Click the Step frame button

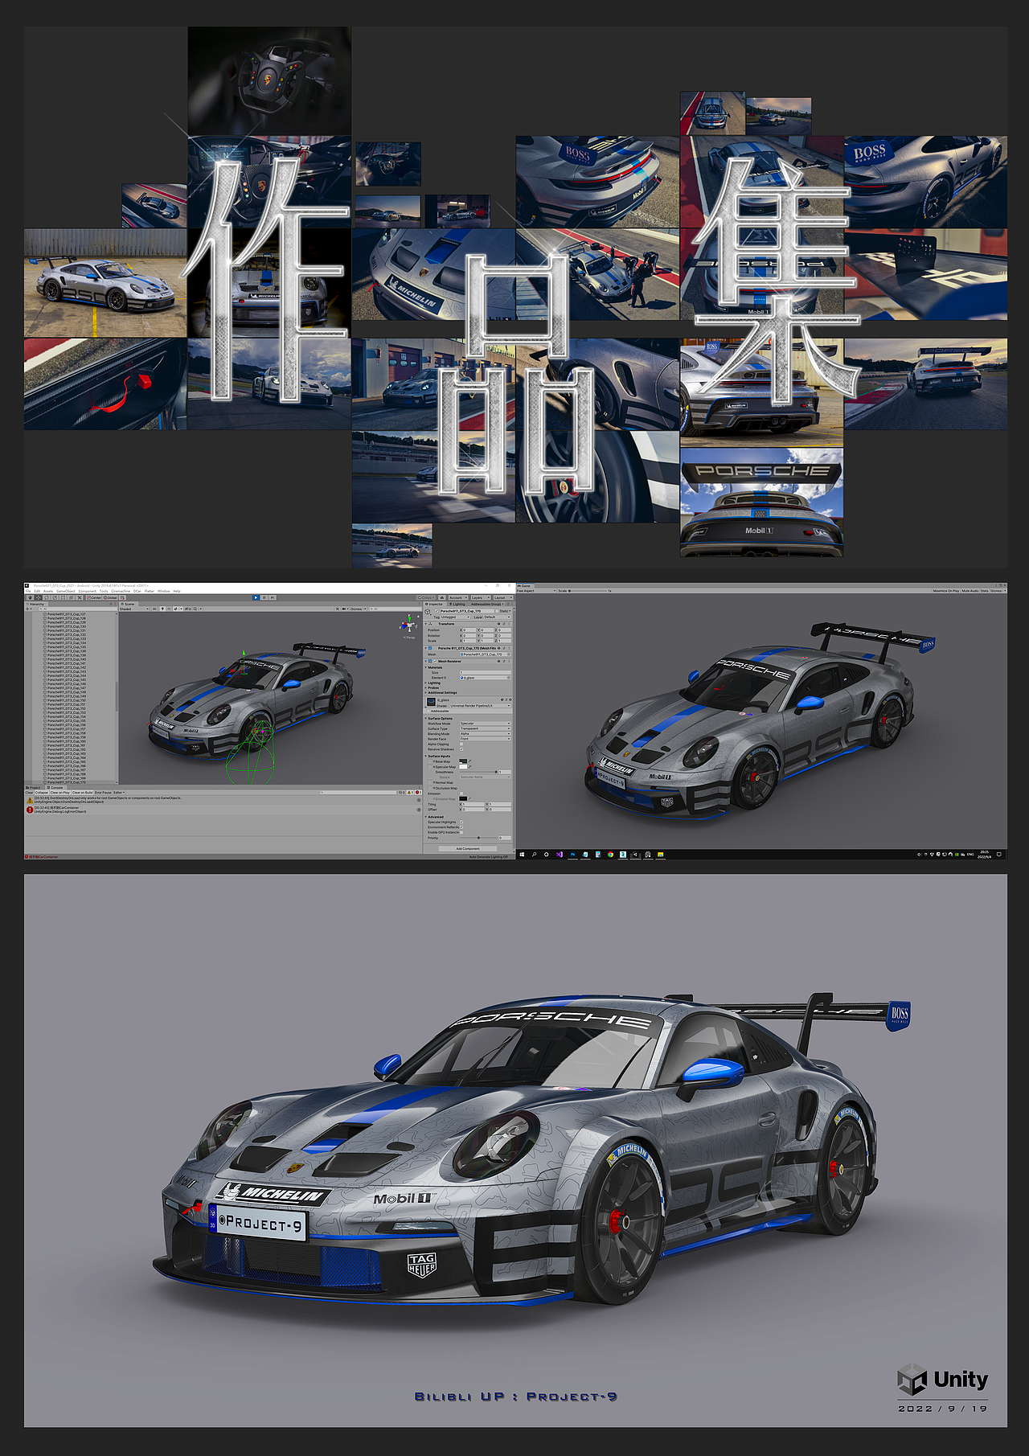[271, 597]
